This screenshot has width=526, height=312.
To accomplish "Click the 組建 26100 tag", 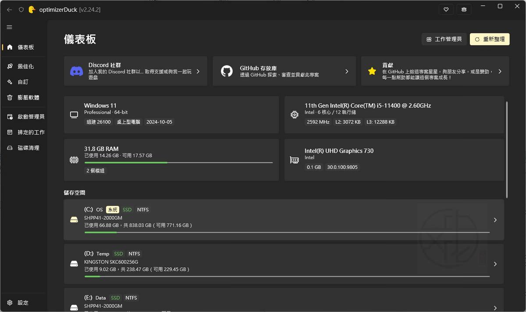I will click(99, 122).
